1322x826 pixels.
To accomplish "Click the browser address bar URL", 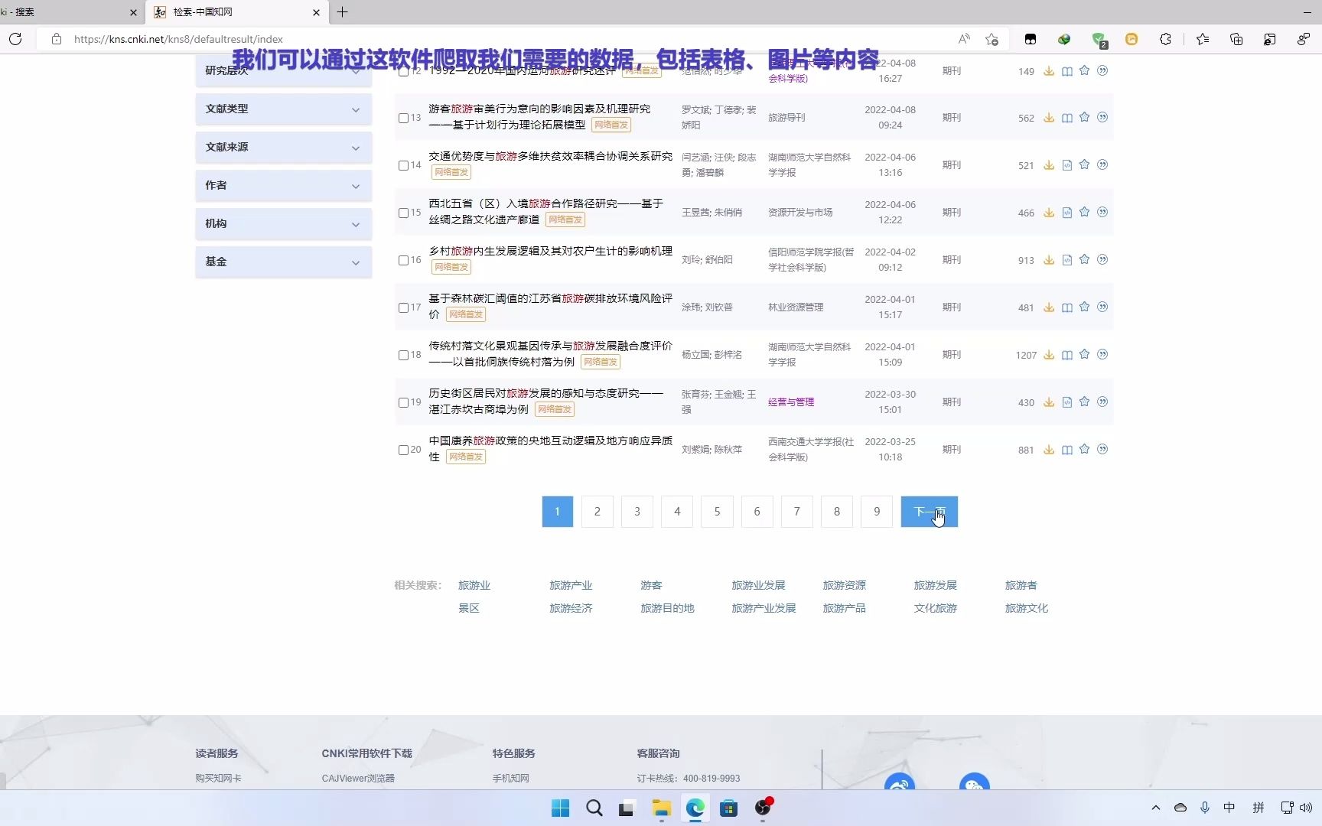I will click(178, 39).
